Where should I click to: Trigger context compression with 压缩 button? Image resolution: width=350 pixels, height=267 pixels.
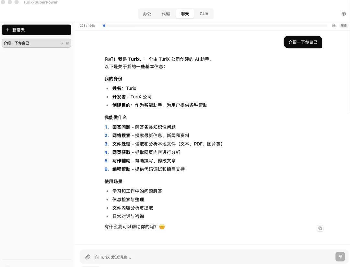click(343, 25)
